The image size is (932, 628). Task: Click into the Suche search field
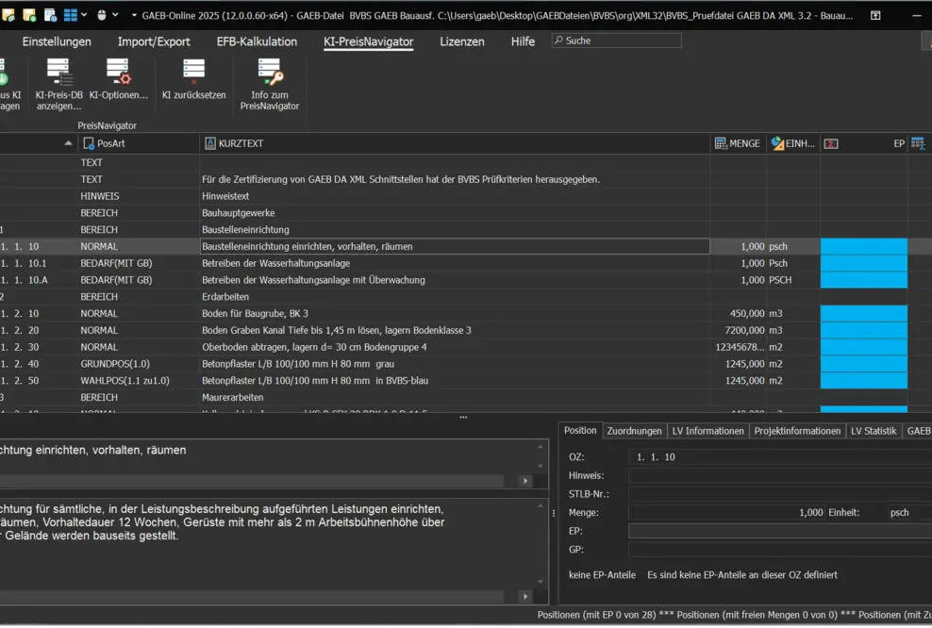[x=616, y=41]
